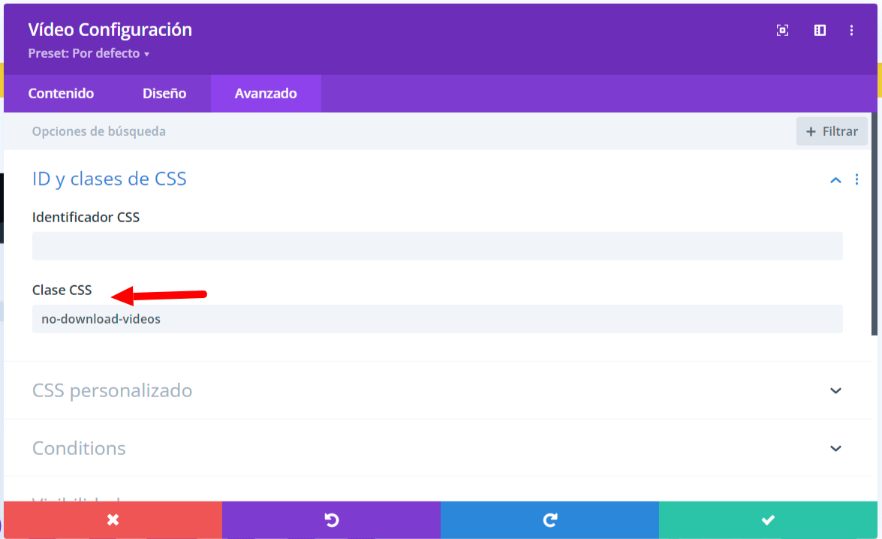Click the Identificador CSS input field
The width and height of the screenshot is (882, 539).
click(437, 246)
